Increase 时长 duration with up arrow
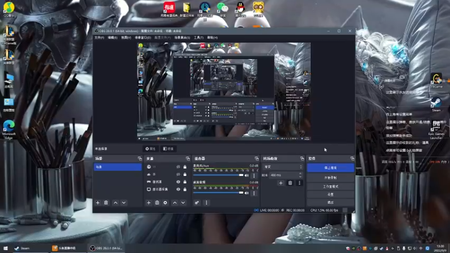 (x=300, y=174)
